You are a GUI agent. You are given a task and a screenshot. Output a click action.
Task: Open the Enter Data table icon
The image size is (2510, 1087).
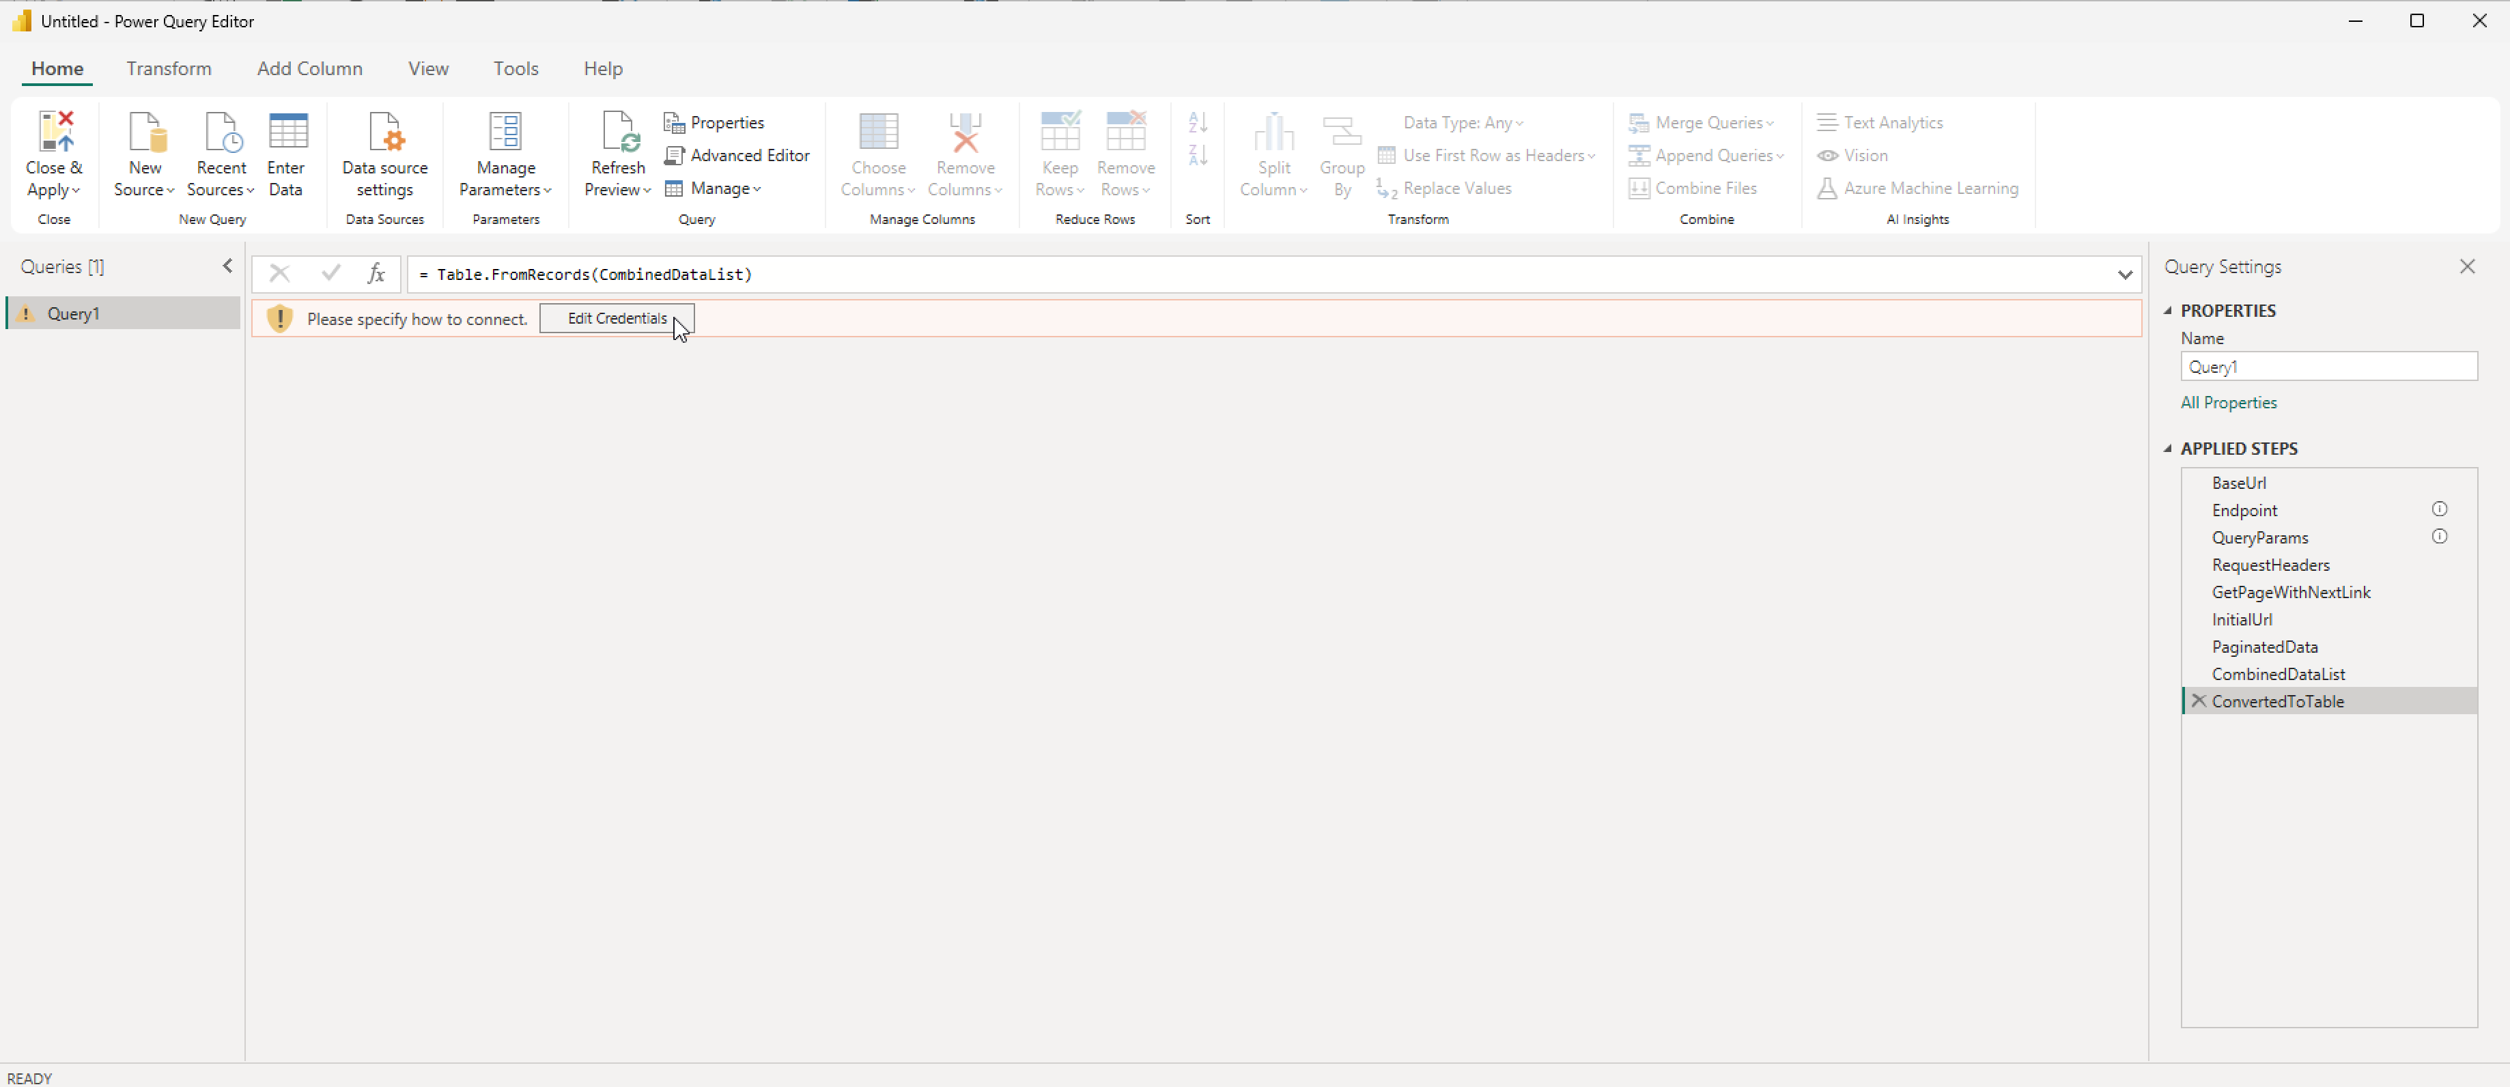point(287,132)
